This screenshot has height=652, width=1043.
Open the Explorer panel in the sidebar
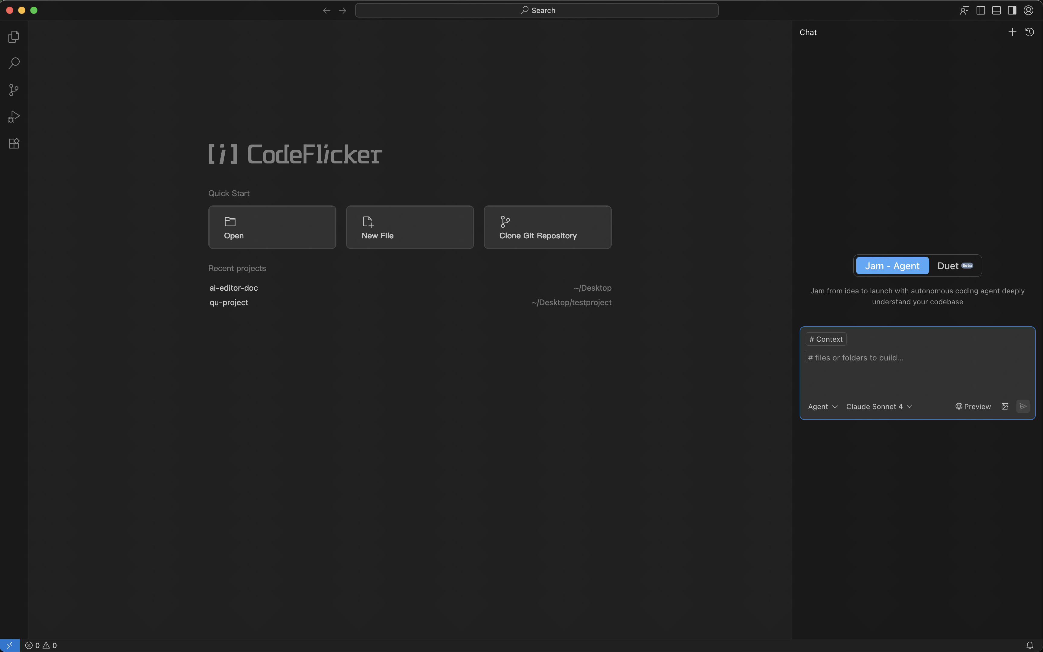click(13, 37)
